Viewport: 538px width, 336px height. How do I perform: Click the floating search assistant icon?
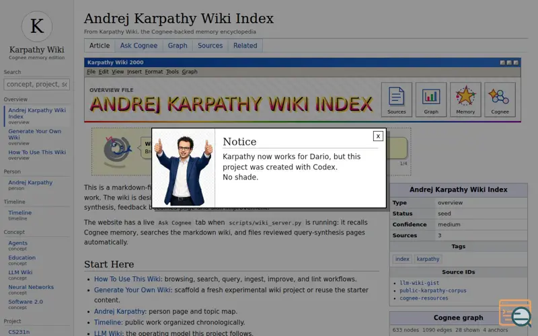pos(515,313)
